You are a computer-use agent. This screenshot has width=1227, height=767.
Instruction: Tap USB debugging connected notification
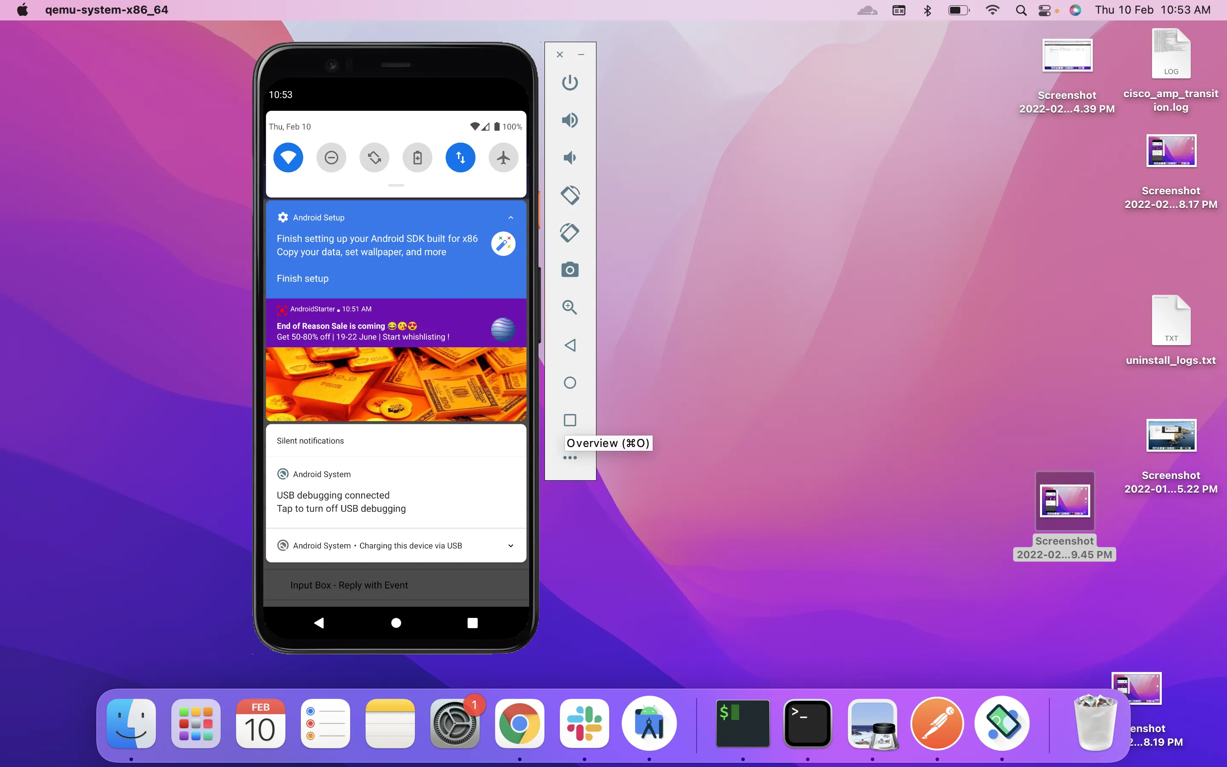pyautogui.click(x=396, y=493)
